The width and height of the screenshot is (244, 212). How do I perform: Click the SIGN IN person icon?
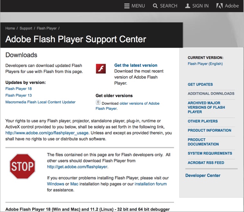[x=188, y=6]
